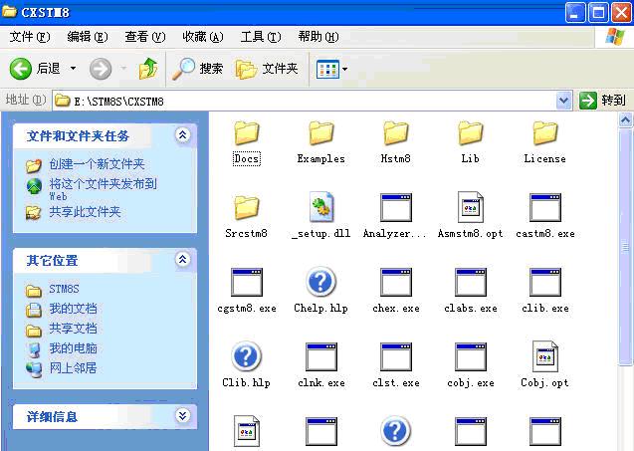634x451 pixels.
Task: Select the Asmstm8.opt file
Action: (470, 216)
